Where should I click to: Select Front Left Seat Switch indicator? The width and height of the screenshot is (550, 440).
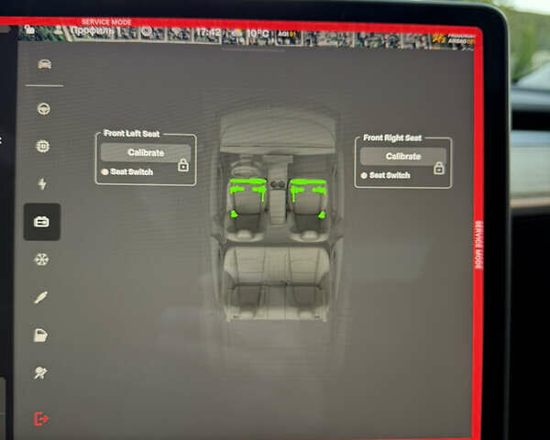(104, 171)
